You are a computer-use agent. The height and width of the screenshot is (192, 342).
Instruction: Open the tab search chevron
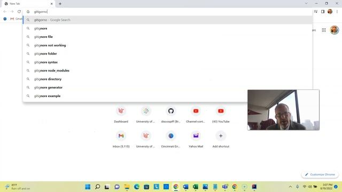306,3
